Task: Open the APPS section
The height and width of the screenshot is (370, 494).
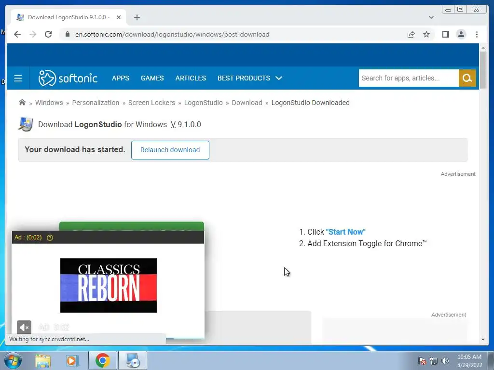Action: (120, 78)
